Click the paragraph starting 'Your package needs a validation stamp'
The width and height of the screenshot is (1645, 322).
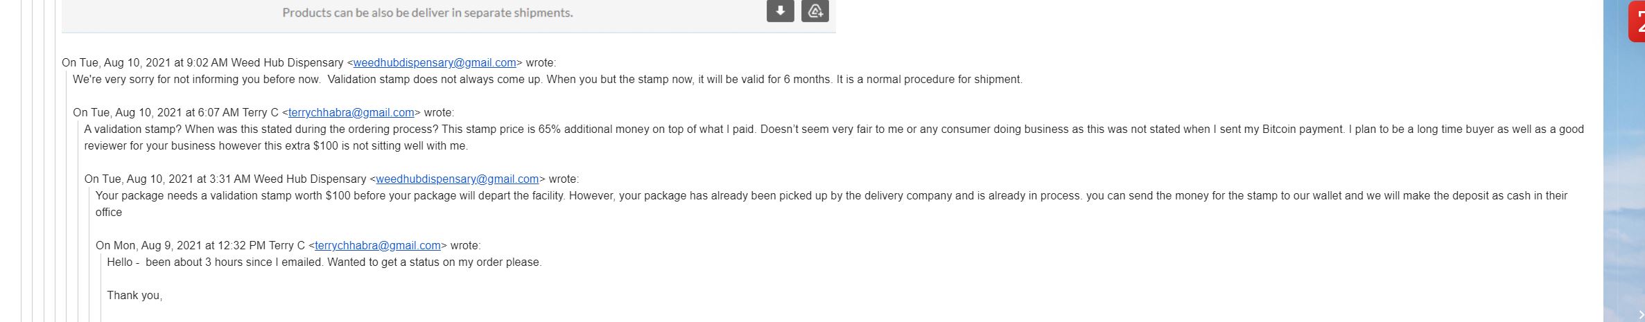tap(831, 204)
